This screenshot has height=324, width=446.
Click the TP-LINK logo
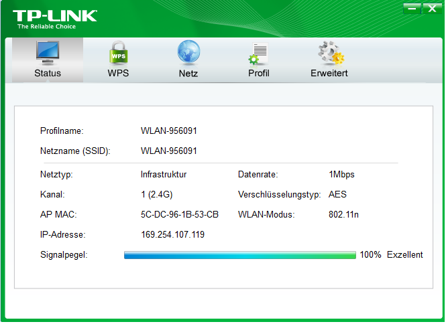(55, 16)
